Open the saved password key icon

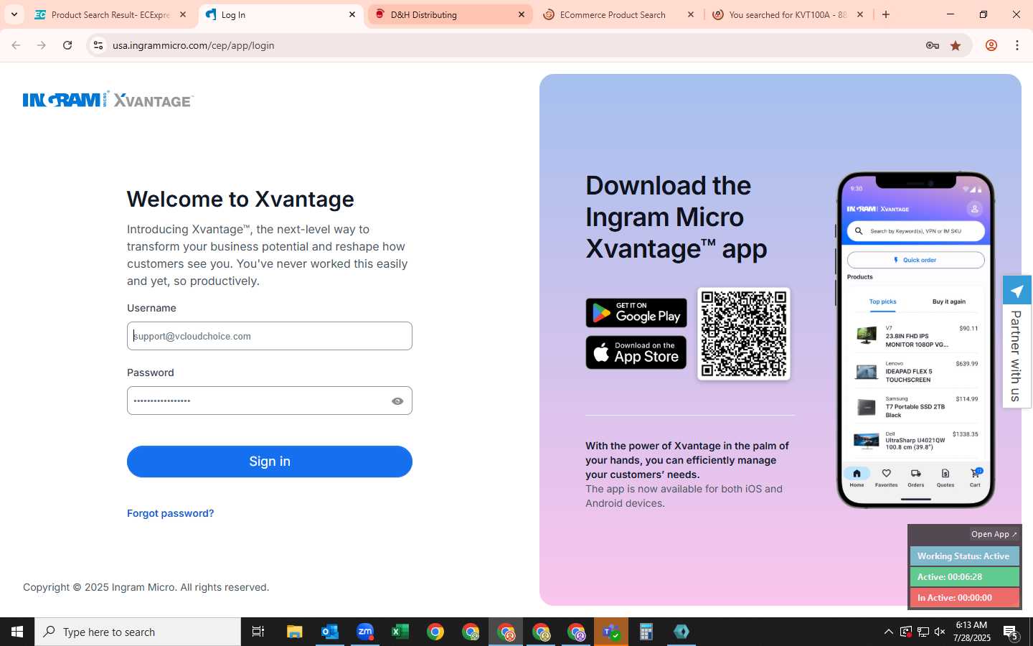pyautogui.click(x=933, y=45)
